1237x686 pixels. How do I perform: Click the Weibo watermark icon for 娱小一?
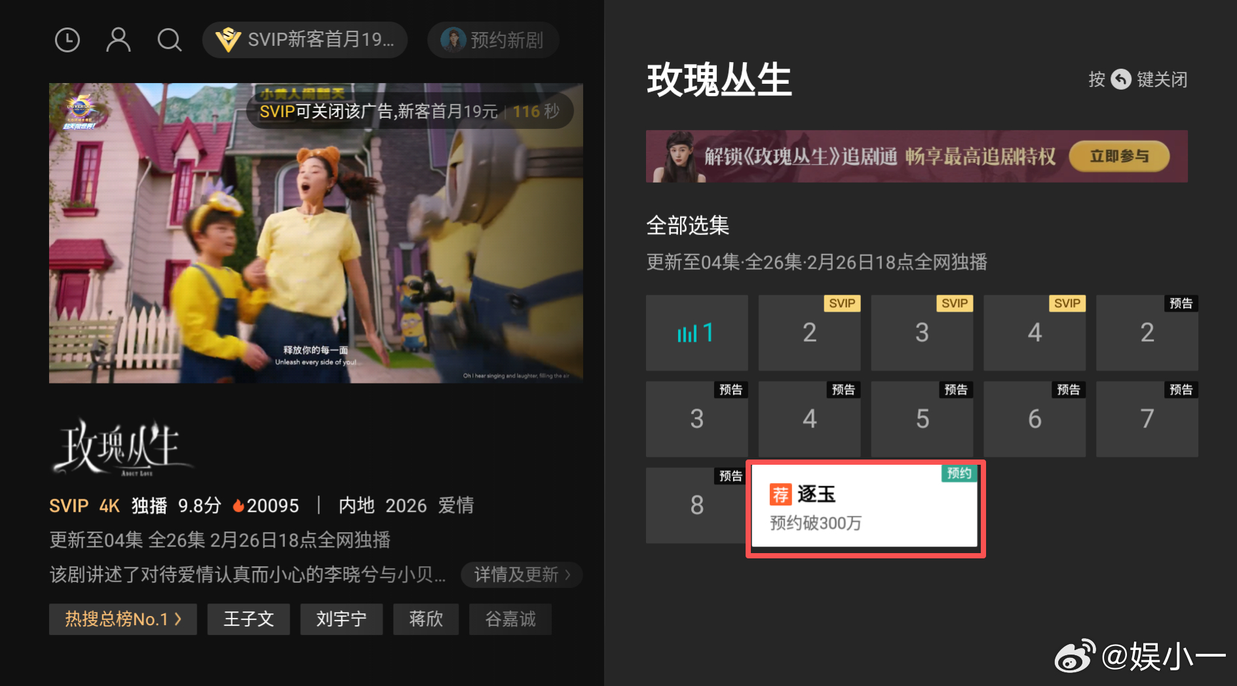click(1075, 656)
